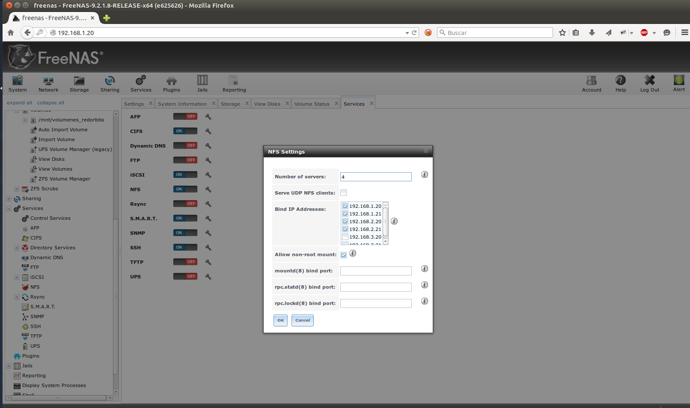Collapse the Services tree node
The width and height of the screenshot is (690, 408).
pos(9,209)
